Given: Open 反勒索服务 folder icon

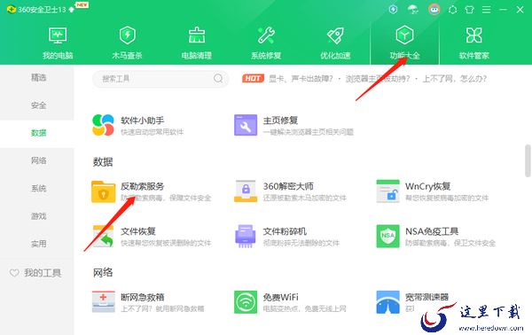Looking at the screenshot, I should (103, 191).
